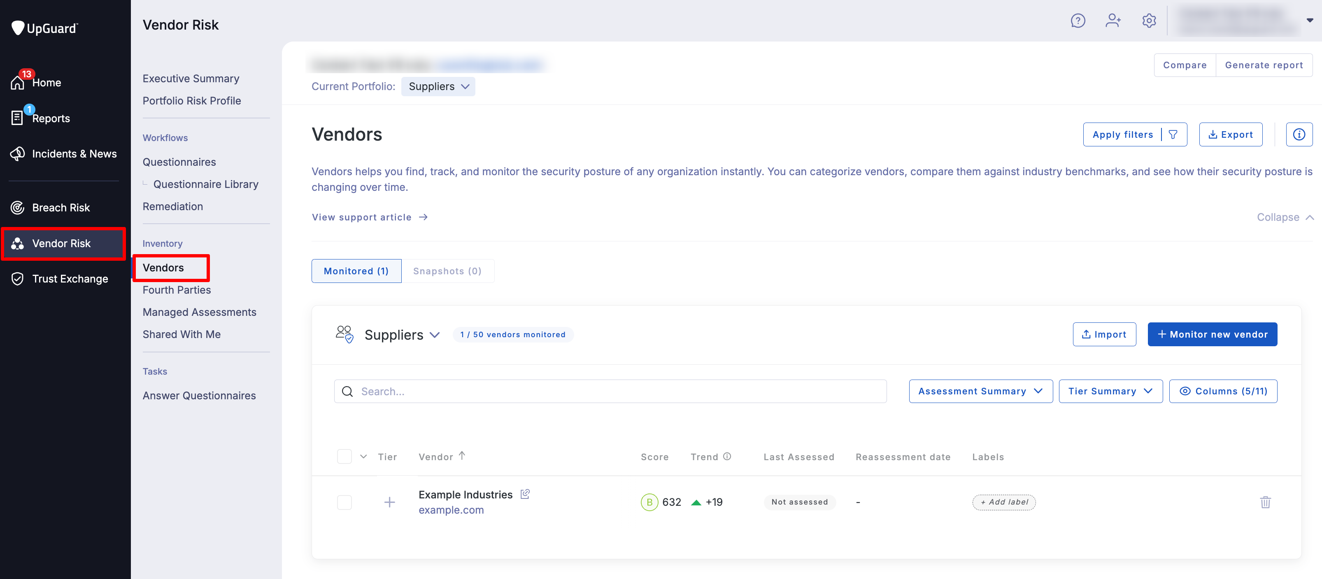Click the Compare button
The image size is (1322, 579).
1184,65
